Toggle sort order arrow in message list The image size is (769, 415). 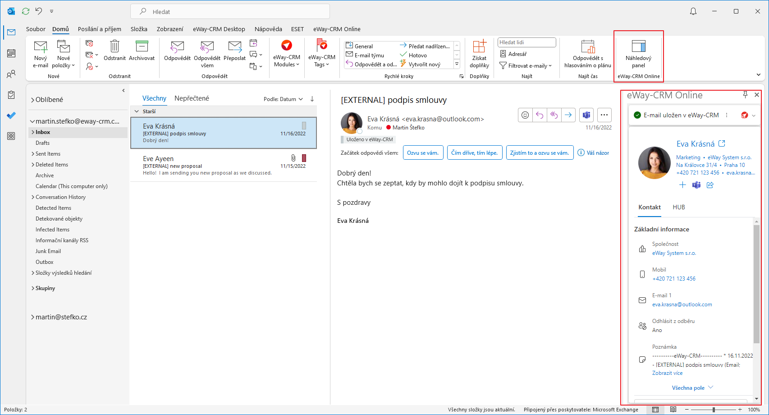312,99
